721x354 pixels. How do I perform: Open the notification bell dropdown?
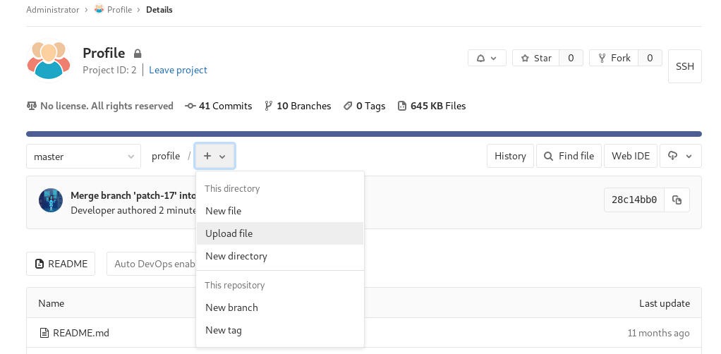[487, 58]
